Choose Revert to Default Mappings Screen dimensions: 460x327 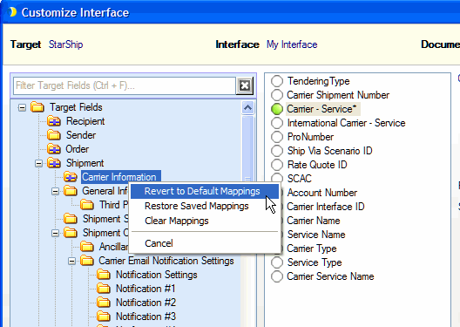point(204,191)
